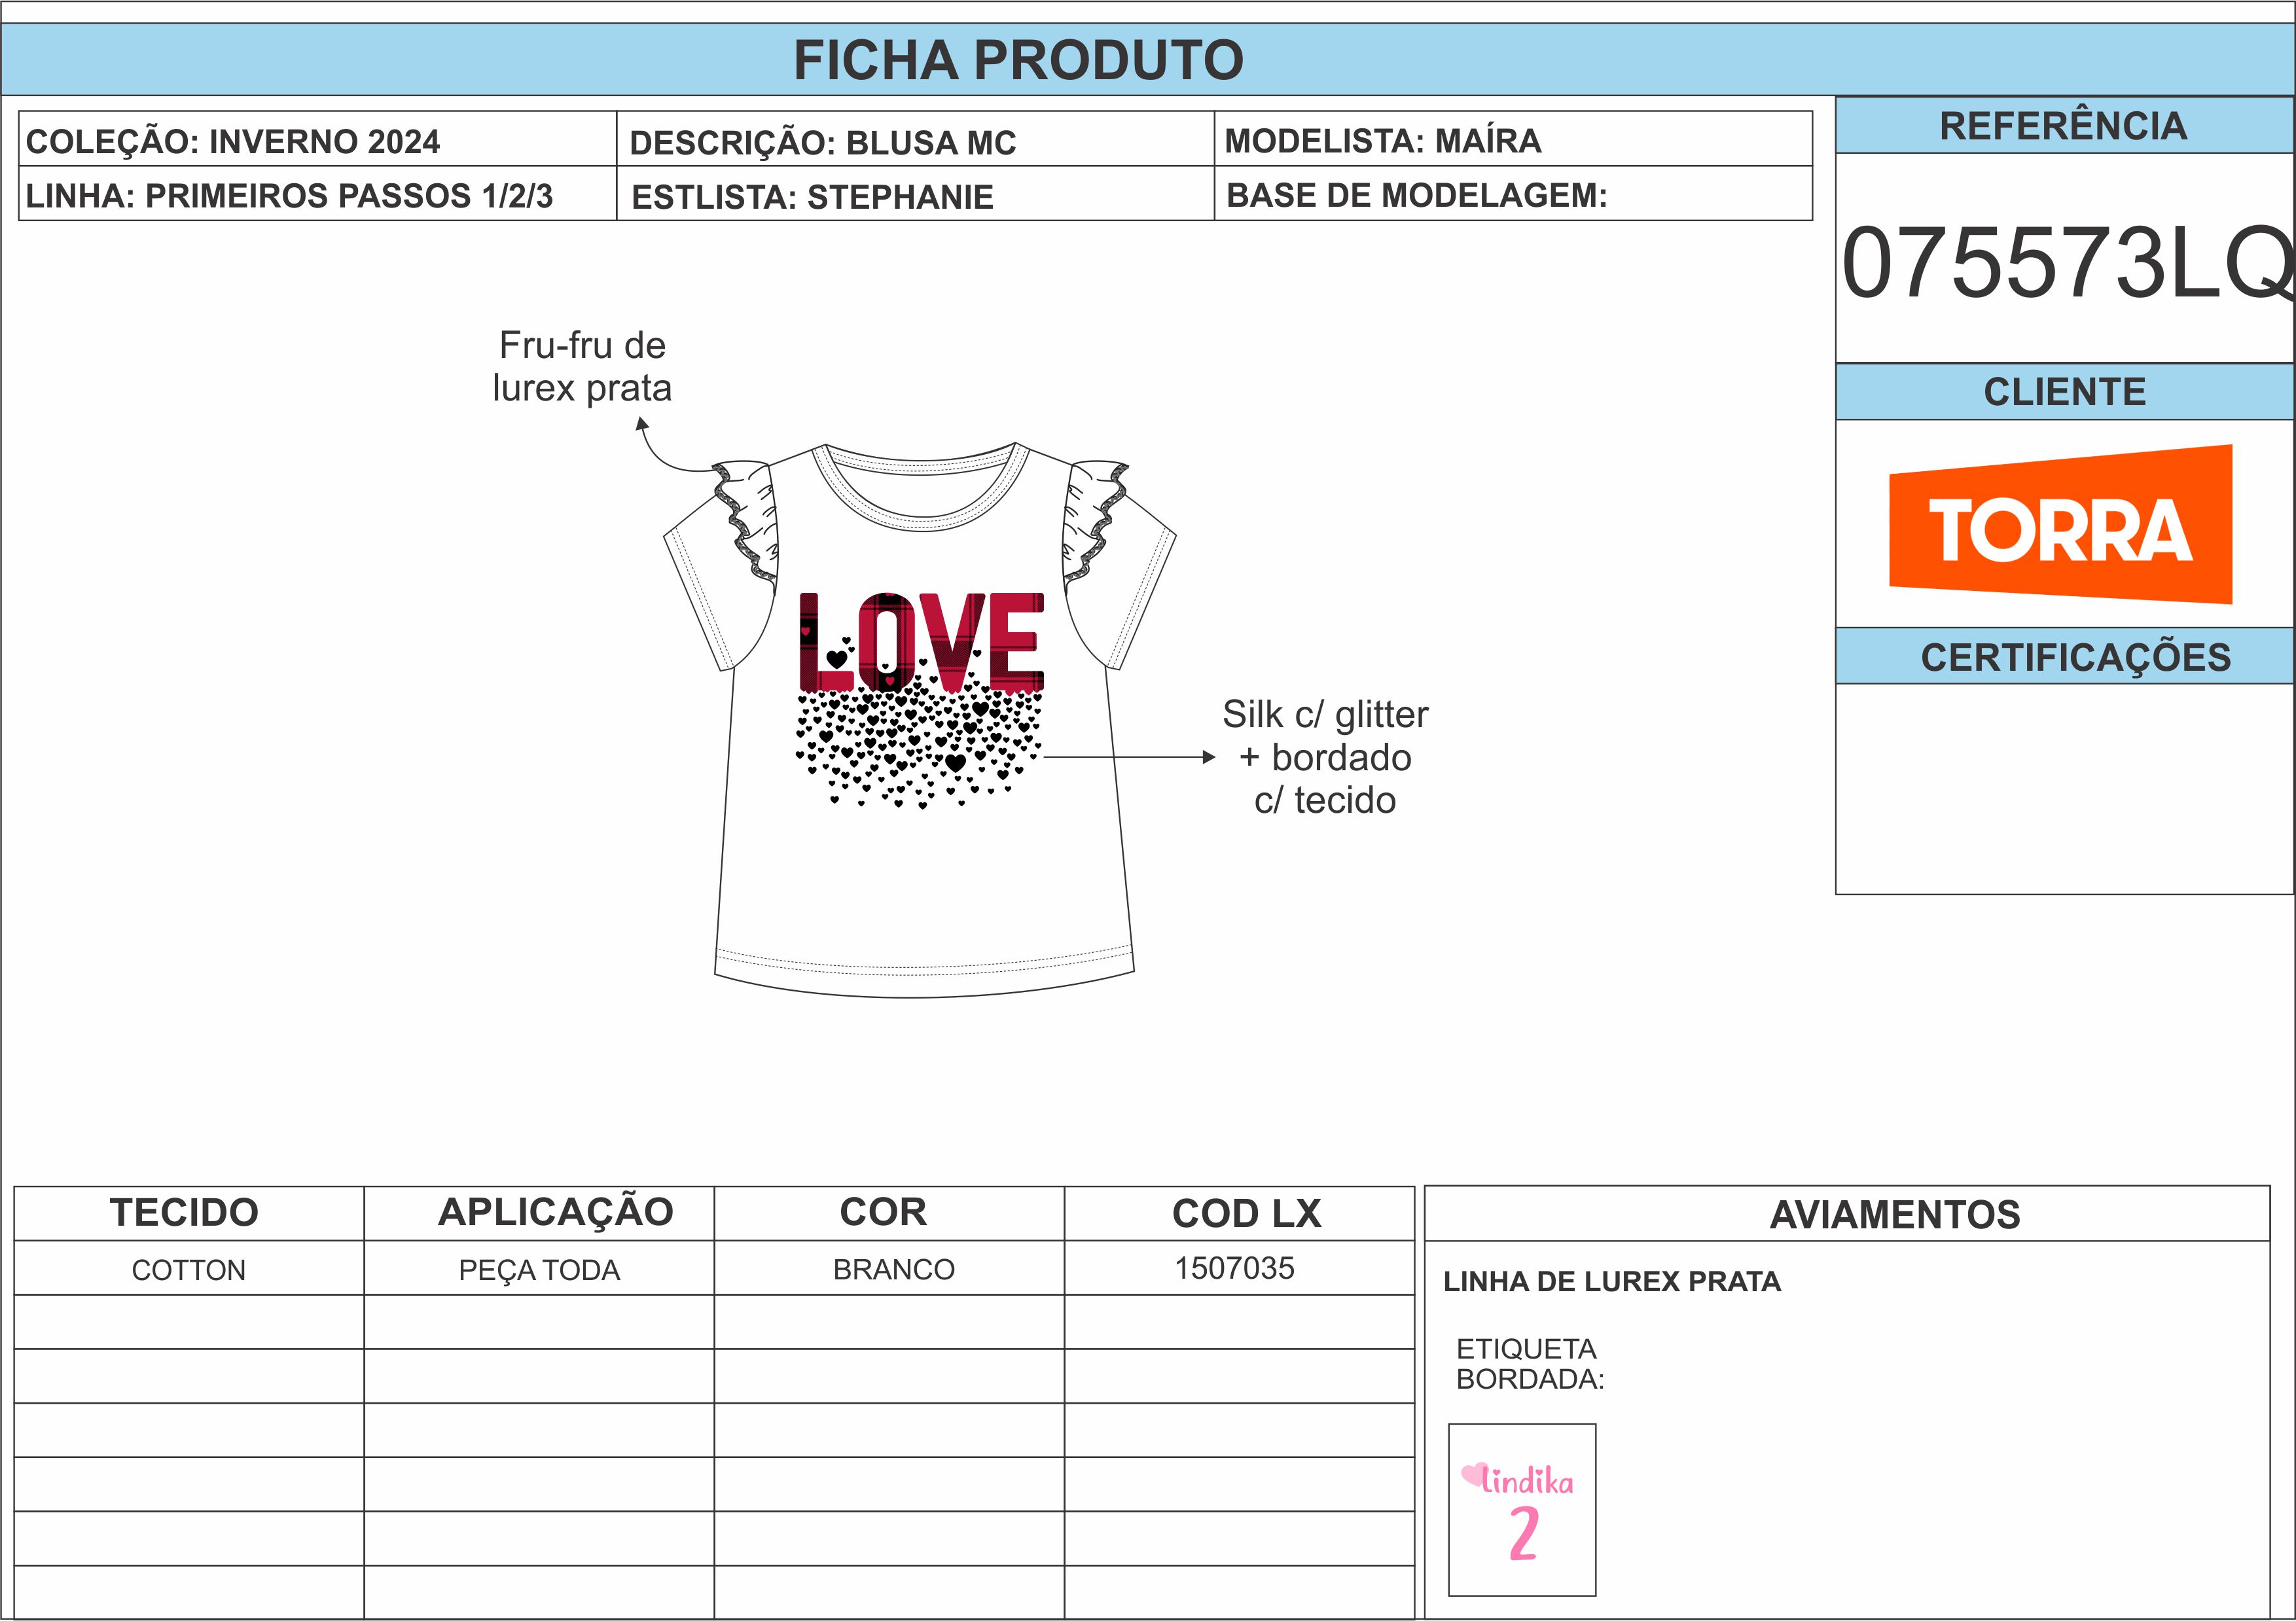
Task: Select the Fru-fru de lurex prata annotation
Action: pyautogui.click(x=582, y=366)
